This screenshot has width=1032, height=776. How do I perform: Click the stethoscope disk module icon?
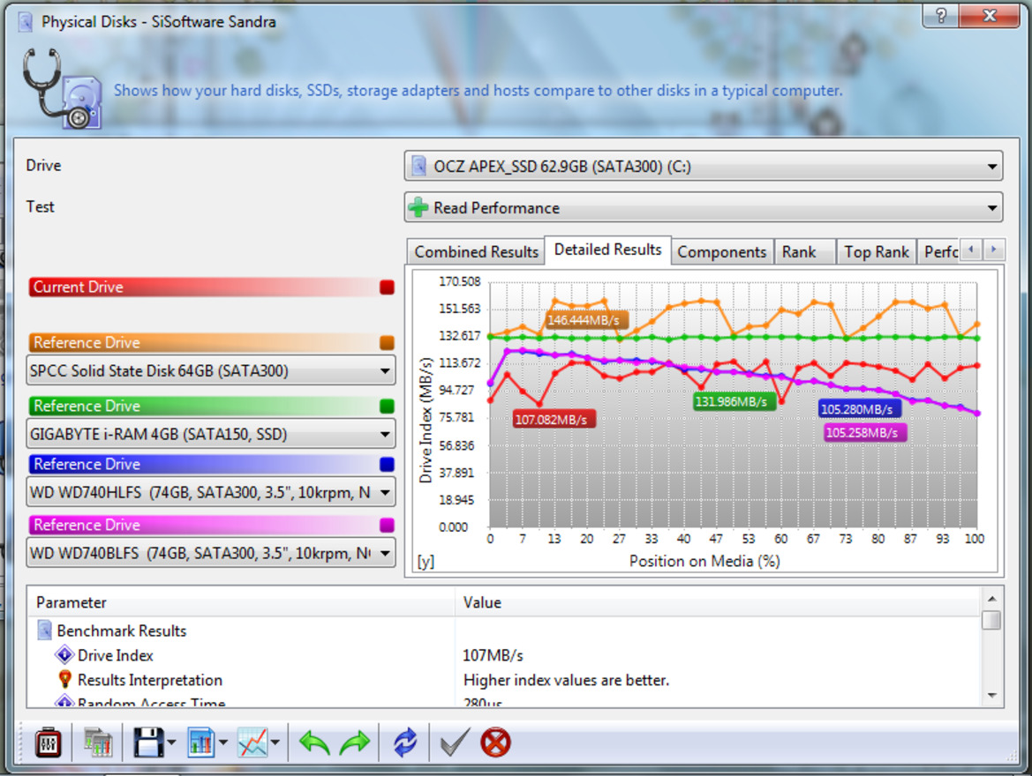[62, 89]
